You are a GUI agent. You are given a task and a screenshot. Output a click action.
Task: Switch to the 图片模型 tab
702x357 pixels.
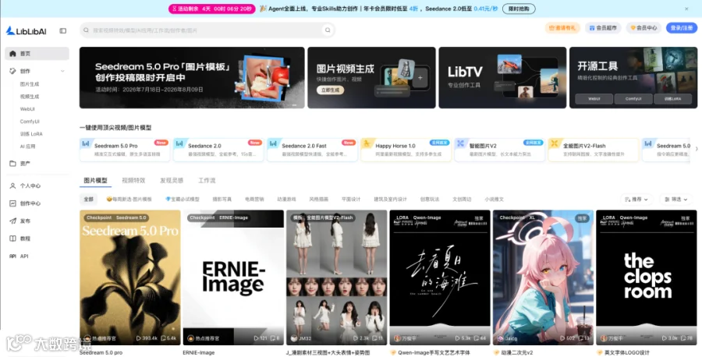pos(95,180)
